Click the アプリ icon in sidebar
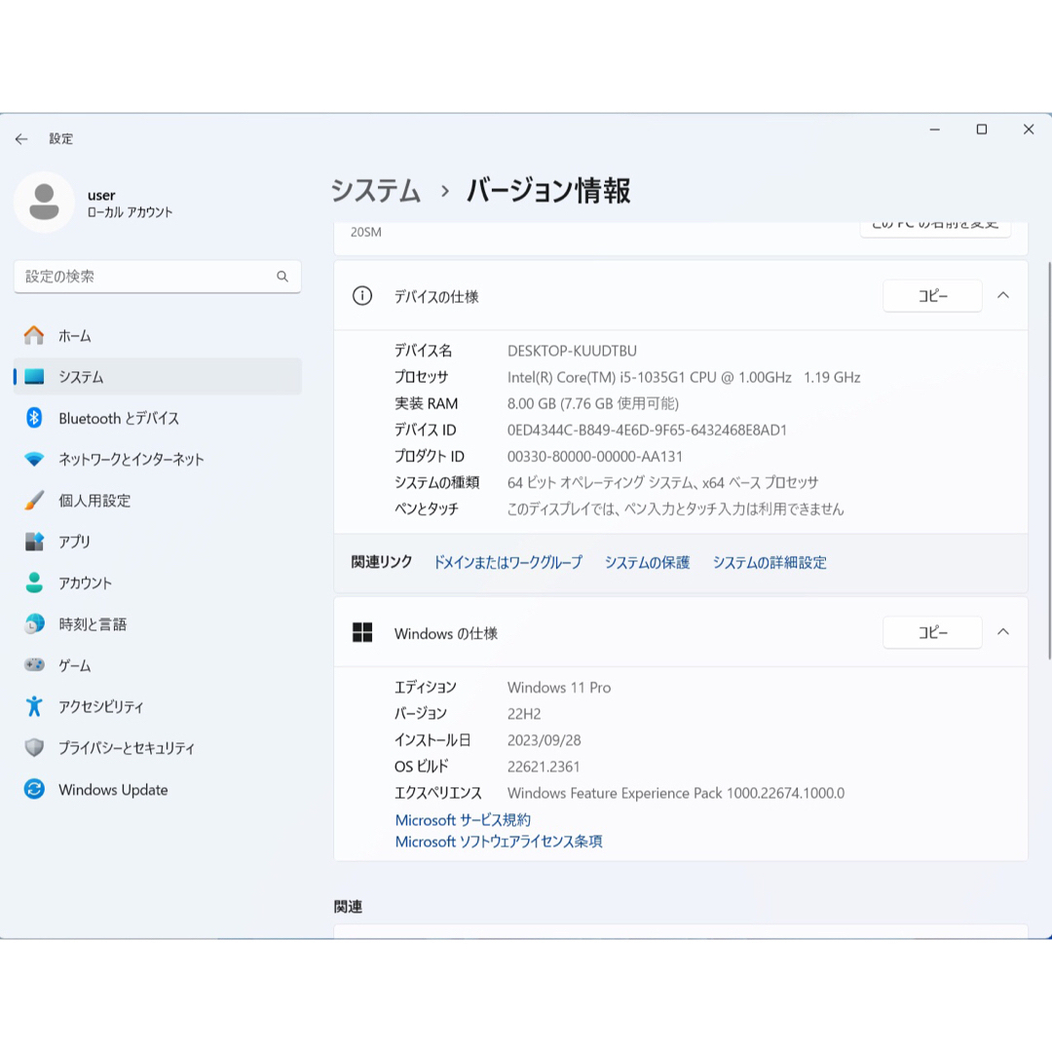Image resolution: width=1052 pixels, height=1052 pixels. click(x=34, y=542)
